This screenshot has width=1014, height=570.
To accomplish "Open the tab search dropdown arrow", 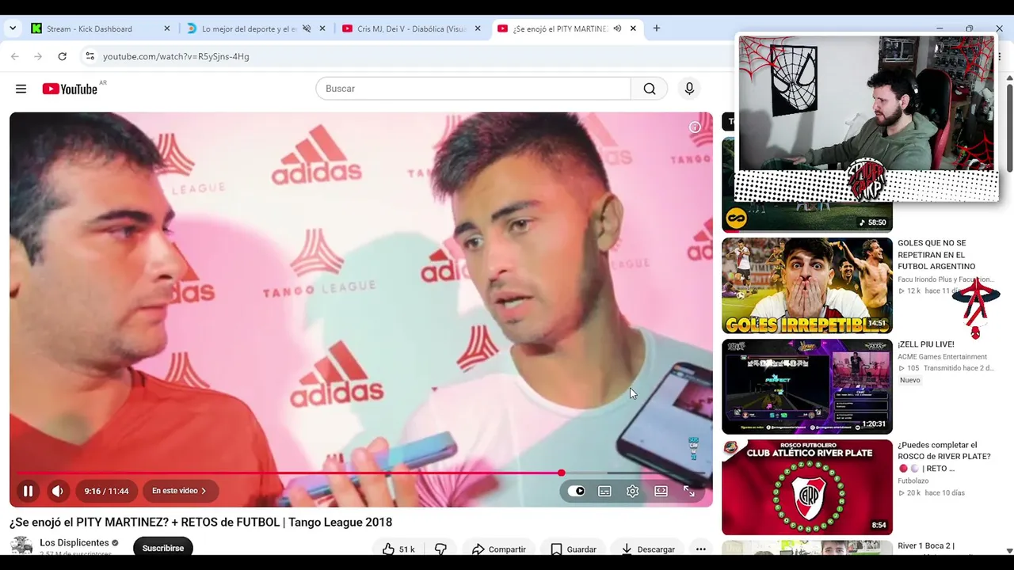I will pos(13,28).
